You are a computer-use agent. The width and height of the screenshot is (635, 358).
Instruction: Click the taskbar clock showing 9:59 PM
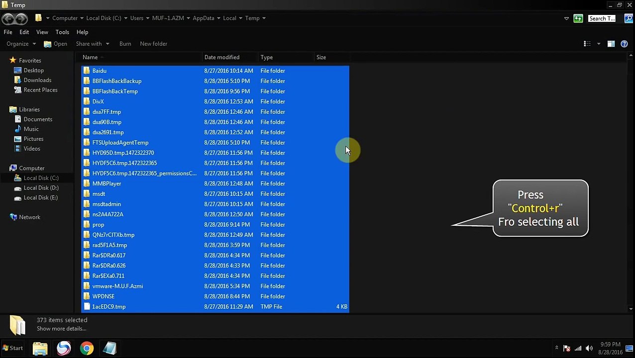610,348
